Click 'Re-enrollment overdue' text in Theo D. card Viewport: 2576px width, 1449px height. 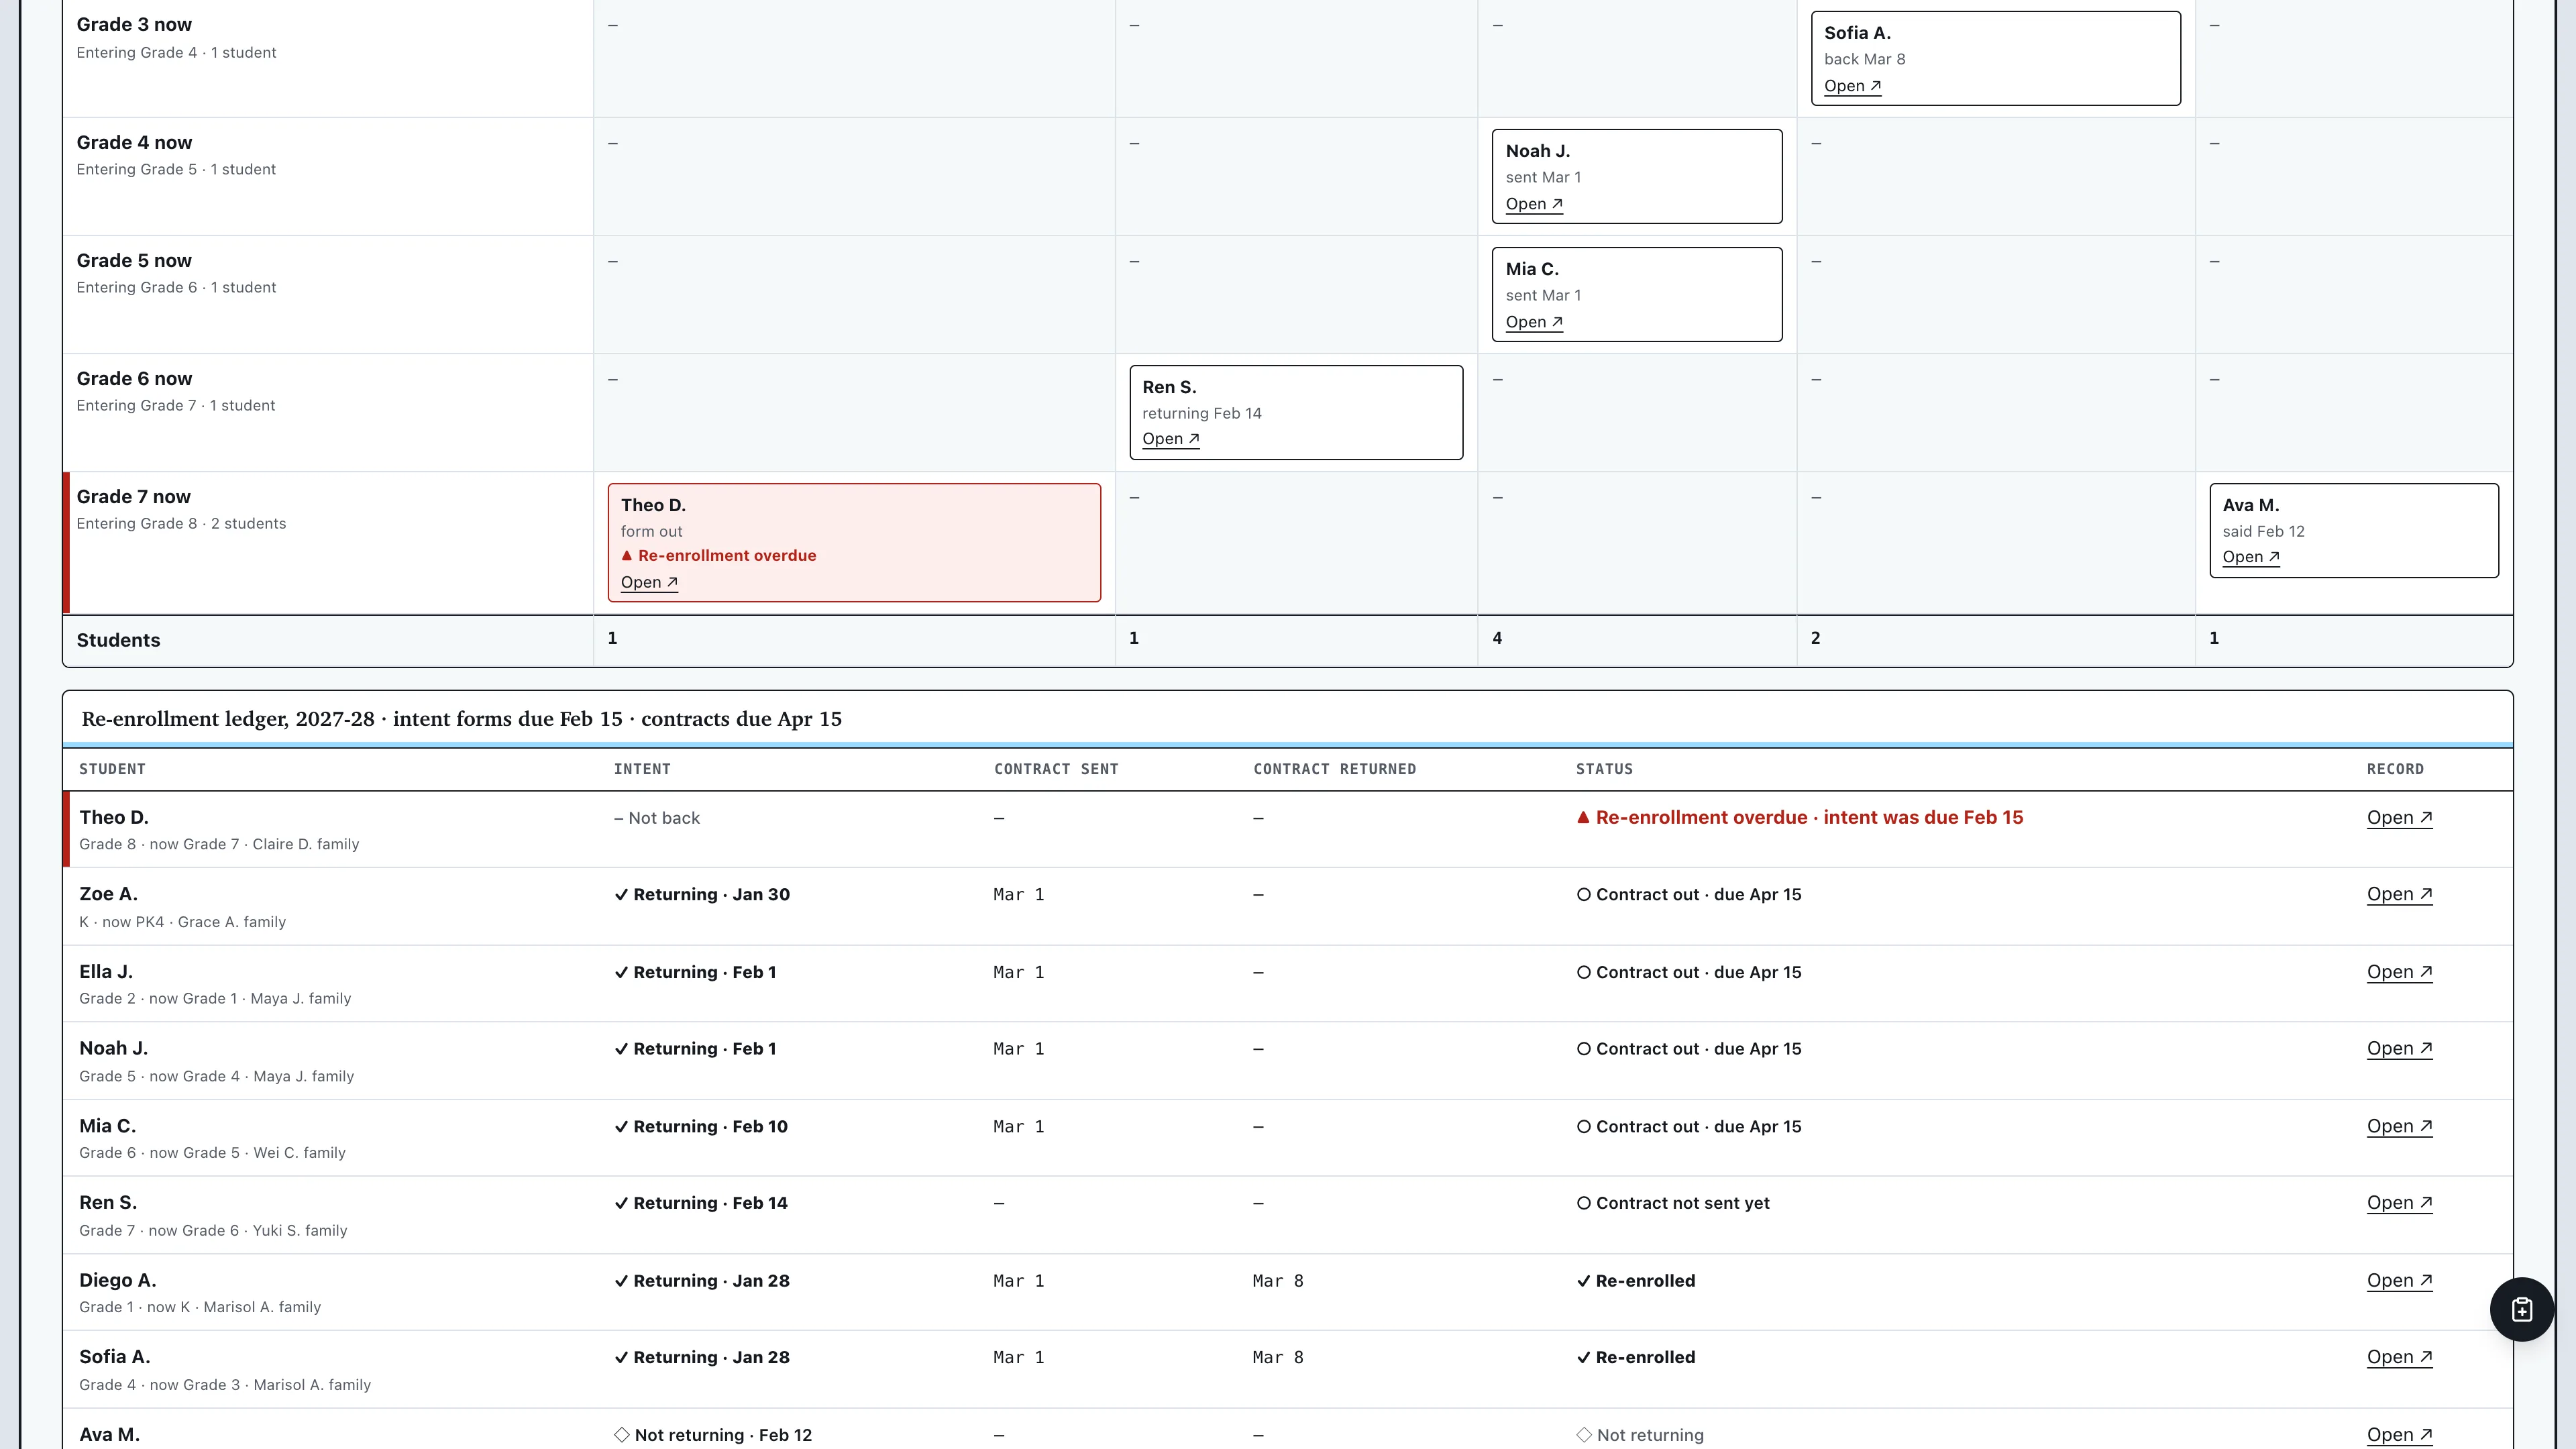(x=727, y=556)
